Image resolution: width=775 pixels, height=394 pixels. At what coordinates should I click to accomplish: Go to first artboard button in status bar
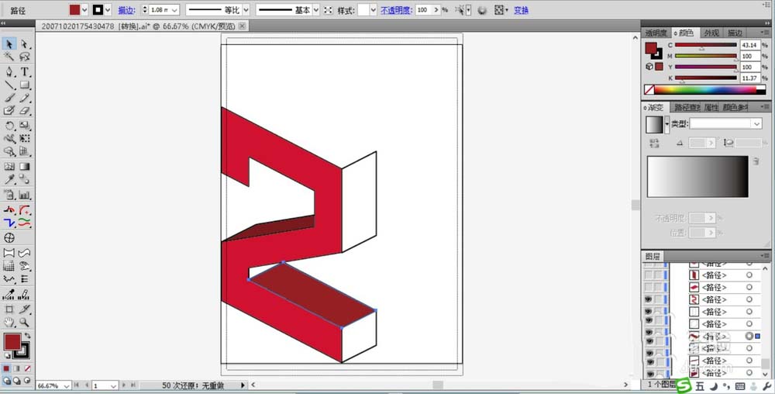click(x=76, y=385)
